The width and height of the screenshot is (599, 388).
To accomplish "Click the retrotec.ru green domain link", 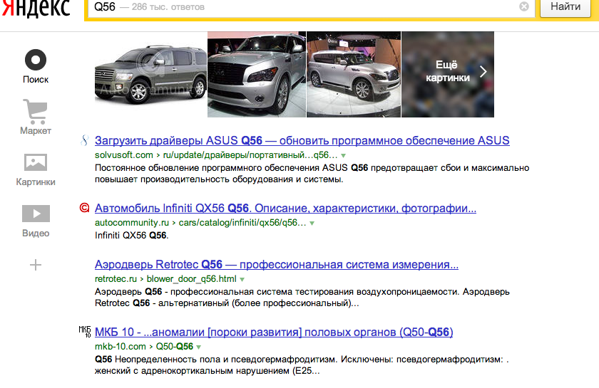I will point(116,279).
